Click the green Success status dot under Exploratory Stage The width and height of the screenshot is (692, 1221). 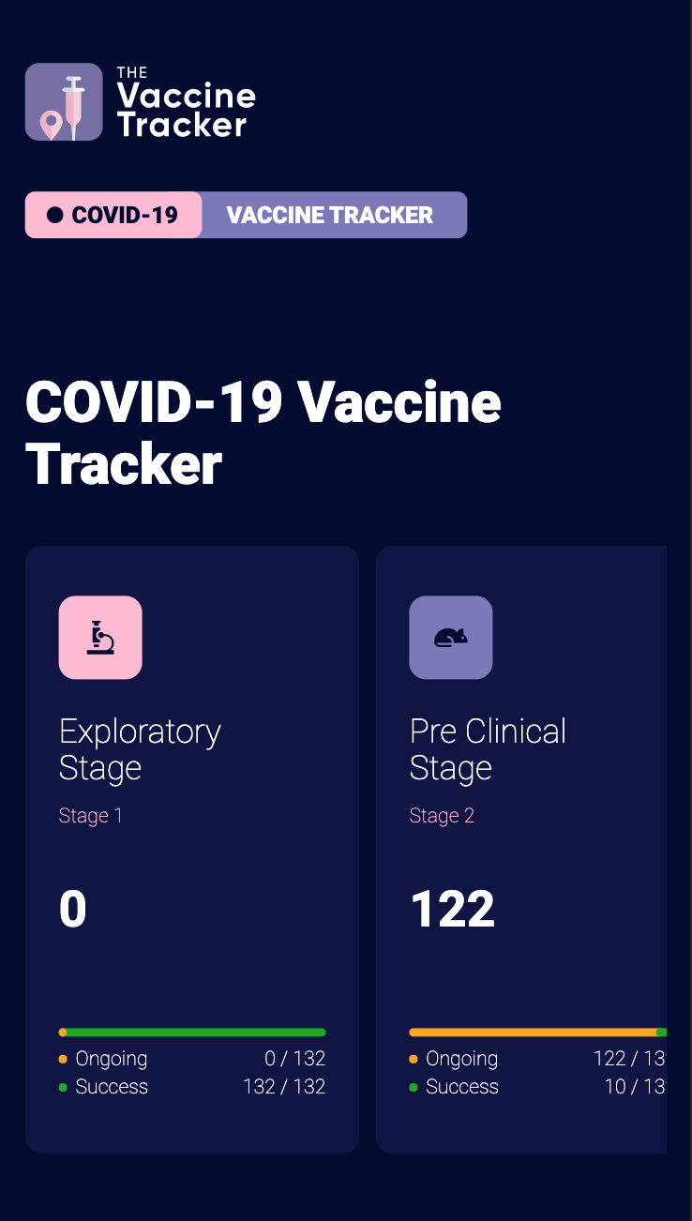click(63, 1086)
